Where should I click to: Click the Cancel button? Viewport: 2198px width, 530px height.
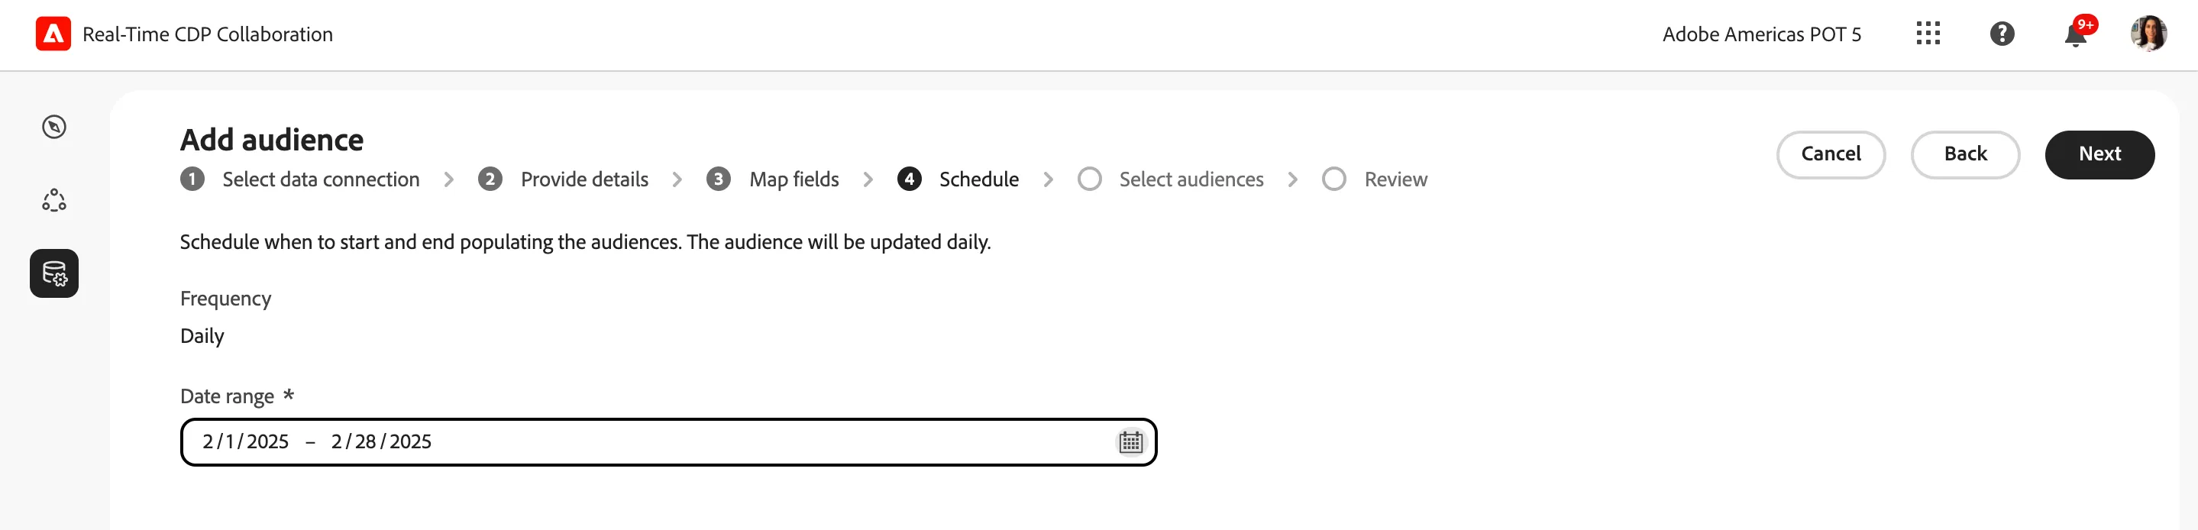tap(1831, 154)
